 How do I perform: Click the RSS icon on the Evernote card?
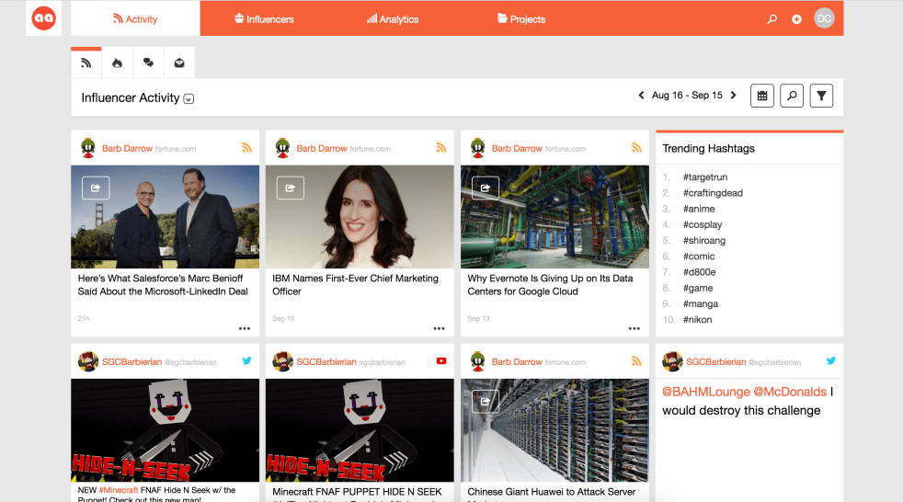coord(636,148)
